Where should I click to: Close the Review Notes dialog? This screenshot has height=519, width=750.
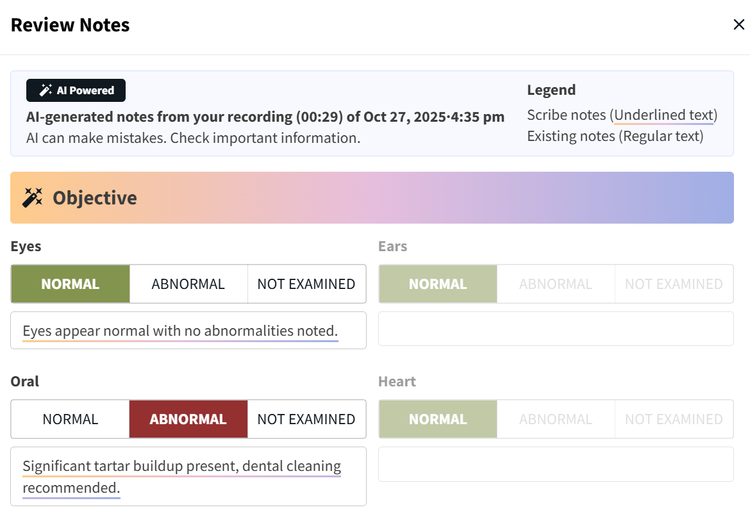(738, 25)
